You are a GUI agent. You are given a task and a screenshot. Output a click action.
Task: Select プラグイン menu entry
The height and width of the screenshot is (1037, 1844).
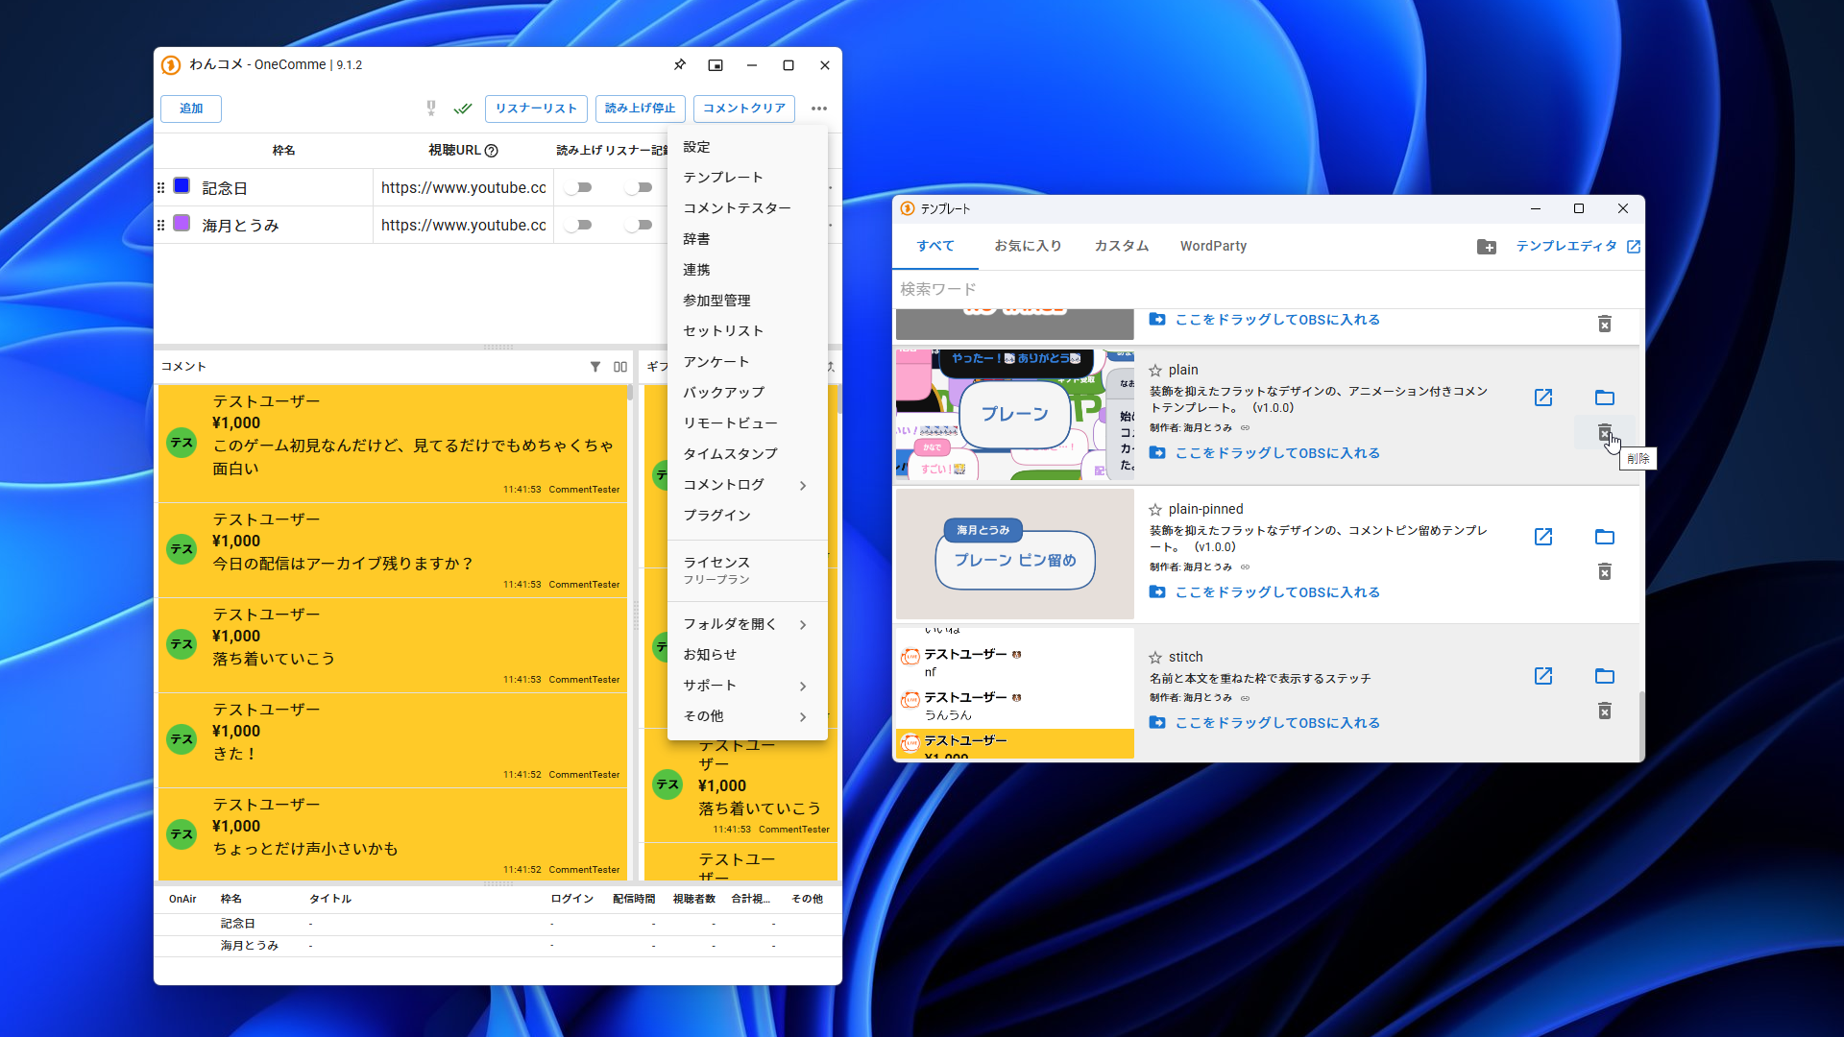[x=747, y=516]
